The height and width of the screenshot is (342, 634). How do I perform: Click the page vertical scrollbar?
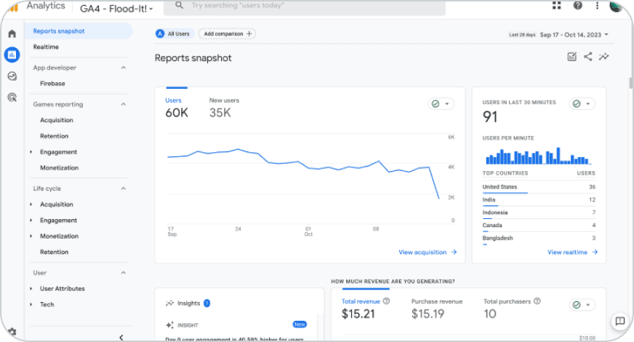[631, 83]
